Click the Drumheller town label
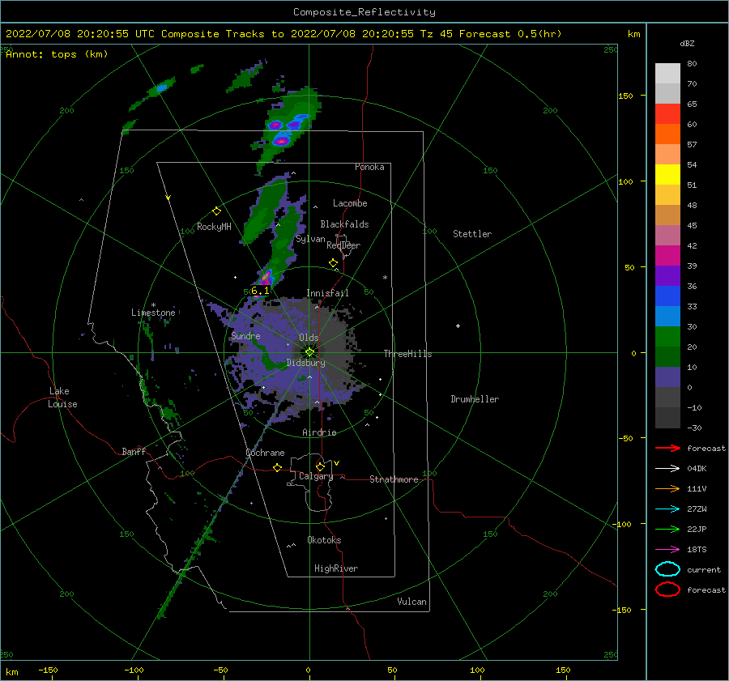Viewport: 729px width, 681px height. (x=475, y=399)
